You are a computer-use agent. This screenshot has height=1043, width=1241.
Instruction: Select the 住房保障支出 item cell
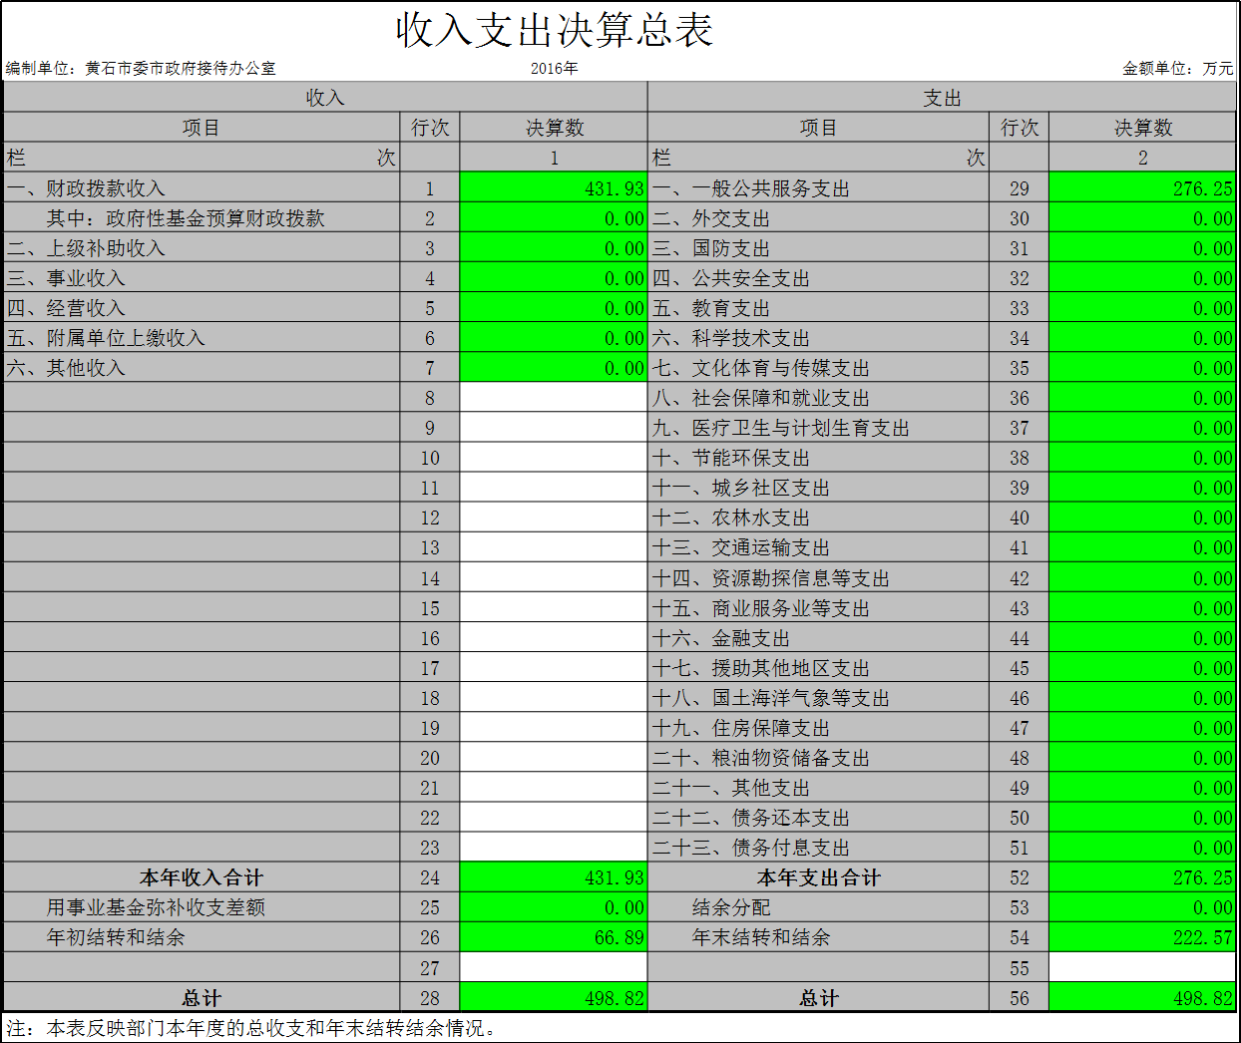pos(818,728)
